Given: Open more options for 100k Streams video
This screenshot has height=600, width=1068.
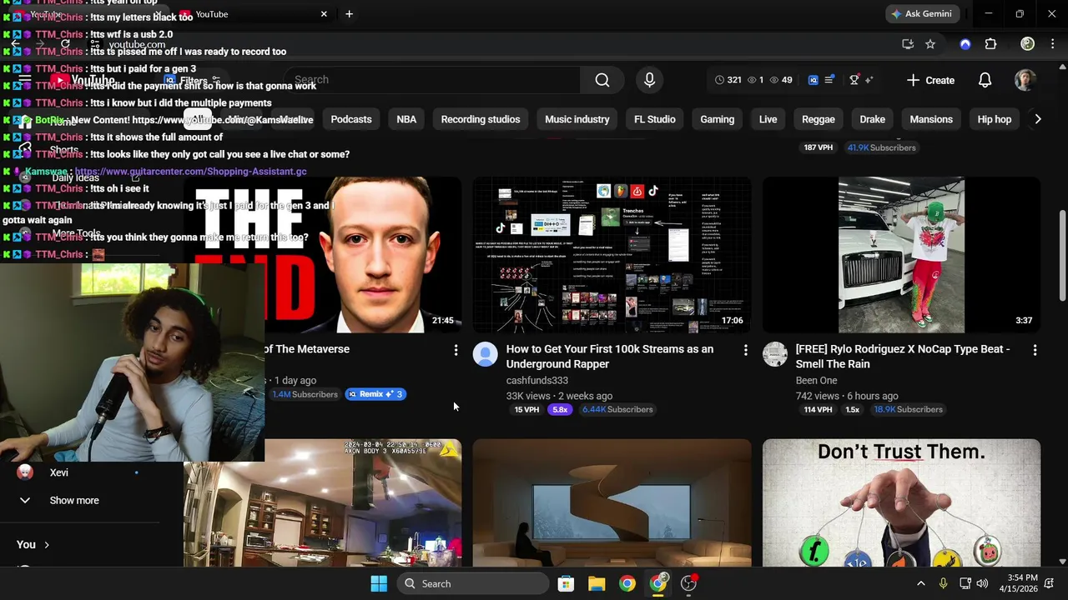Looking at the screenshot, I should point(745,351).
